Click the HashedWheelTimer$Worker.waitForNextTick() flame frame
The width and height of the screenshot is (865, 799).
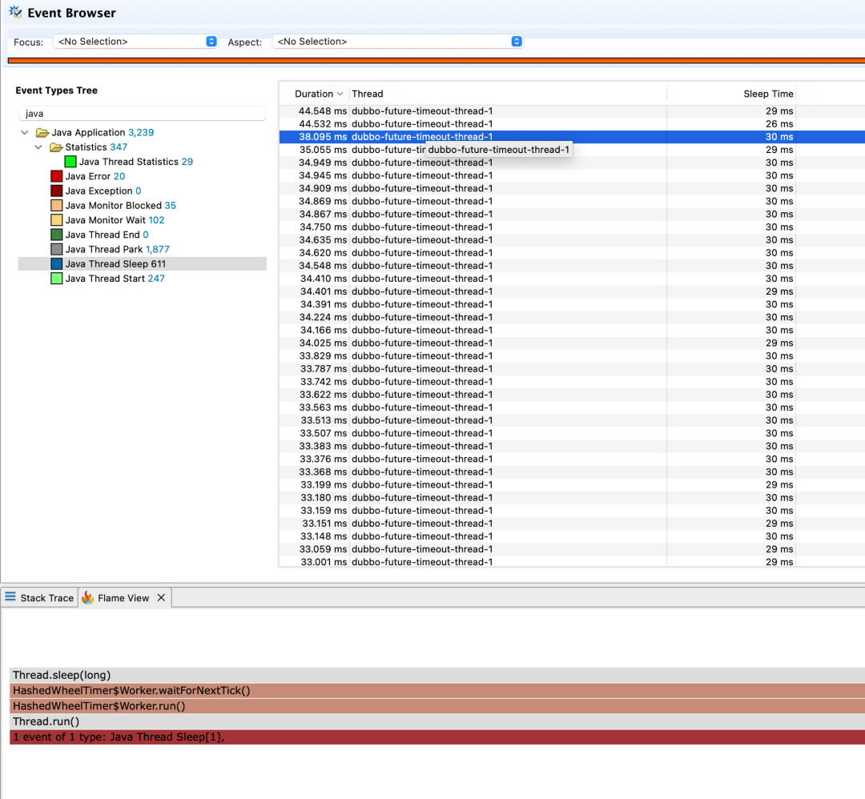[x=437, y=690]
